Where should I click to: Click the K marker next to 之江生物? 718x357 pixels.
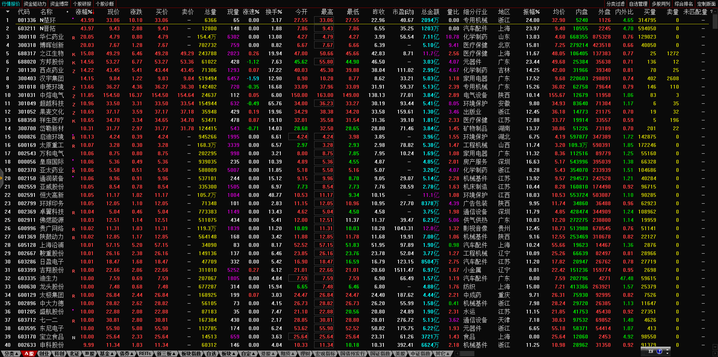click(x=74, y=54)
